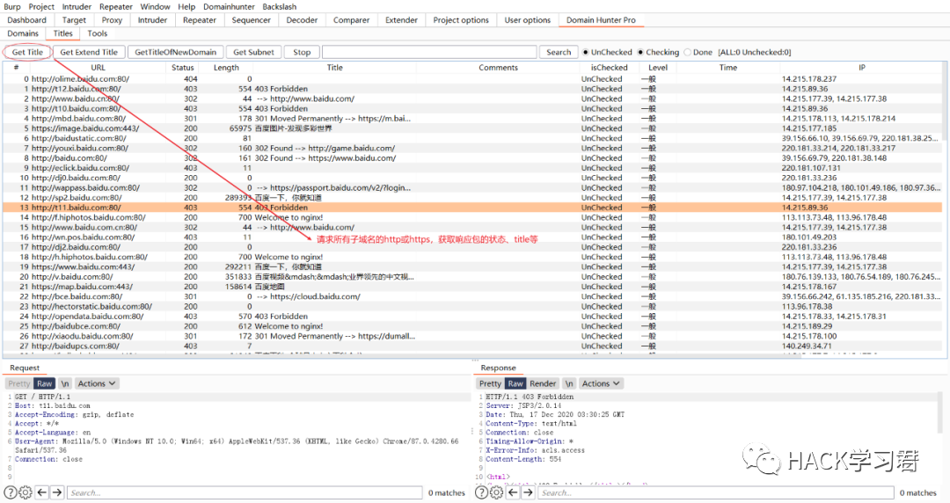Click the Get Subnet button
950x503 pixels.
pyautogui.click(x=254, y=52)
